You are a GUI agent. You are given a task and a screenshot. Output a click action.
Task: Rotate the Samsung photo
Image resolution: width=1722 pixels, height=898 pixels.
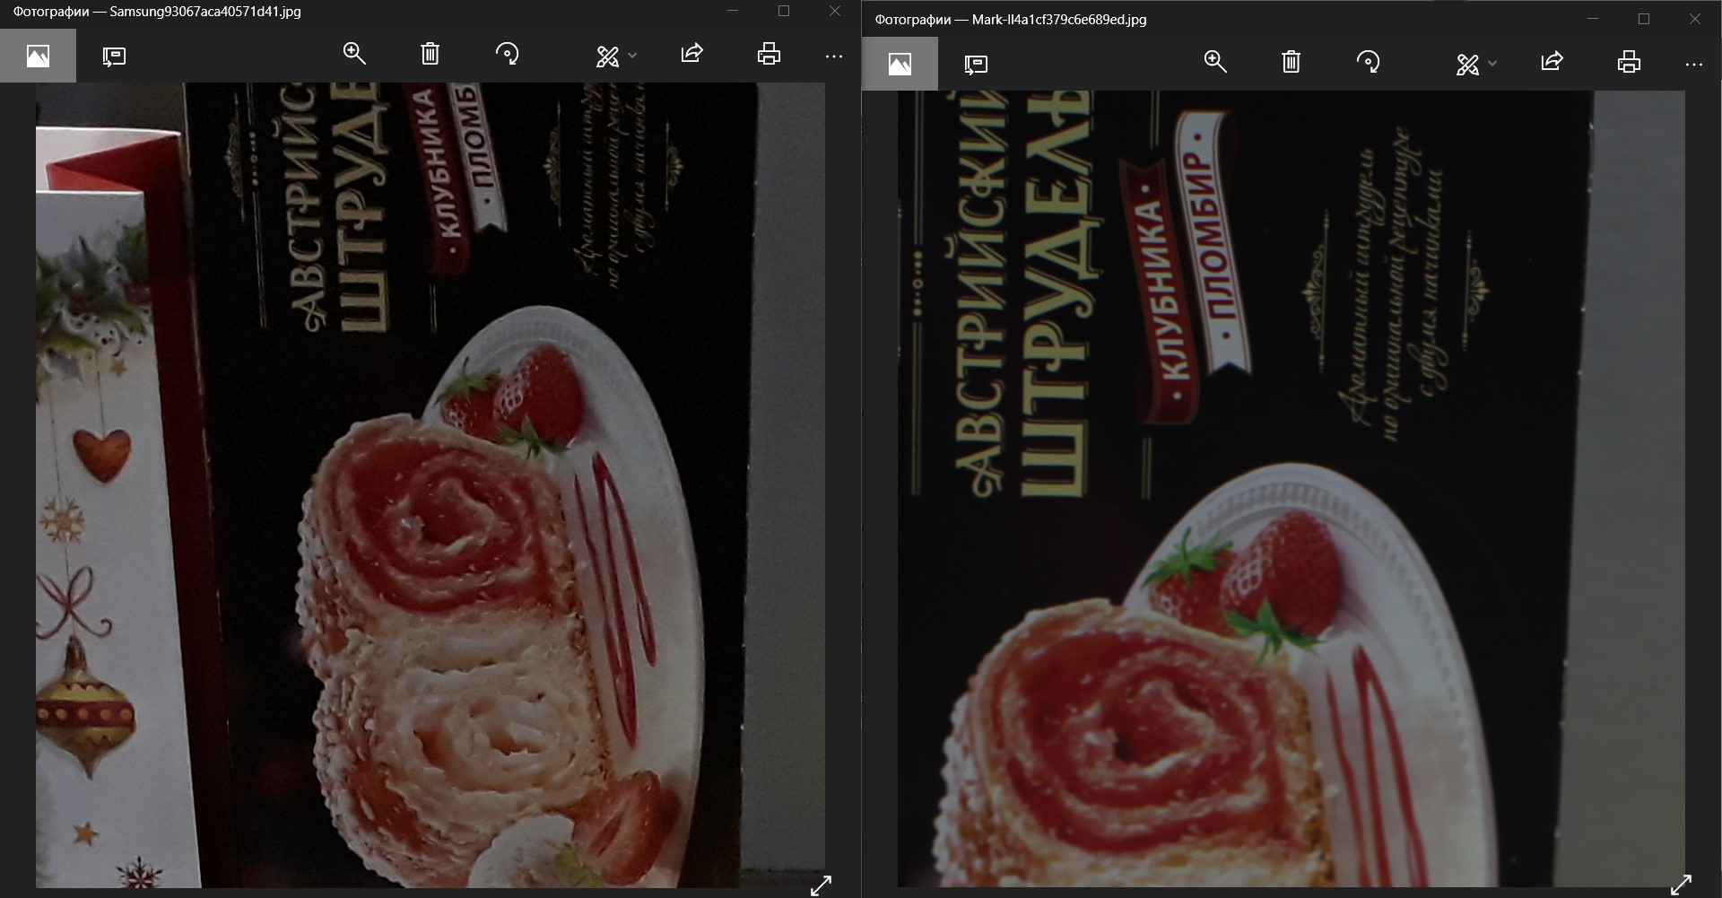point(507,54)
